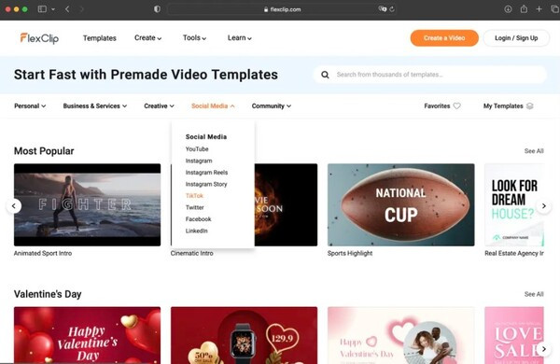Screen dimensions: 560x364
Task: Show the tab overview icon
Action: click(555, 9)
